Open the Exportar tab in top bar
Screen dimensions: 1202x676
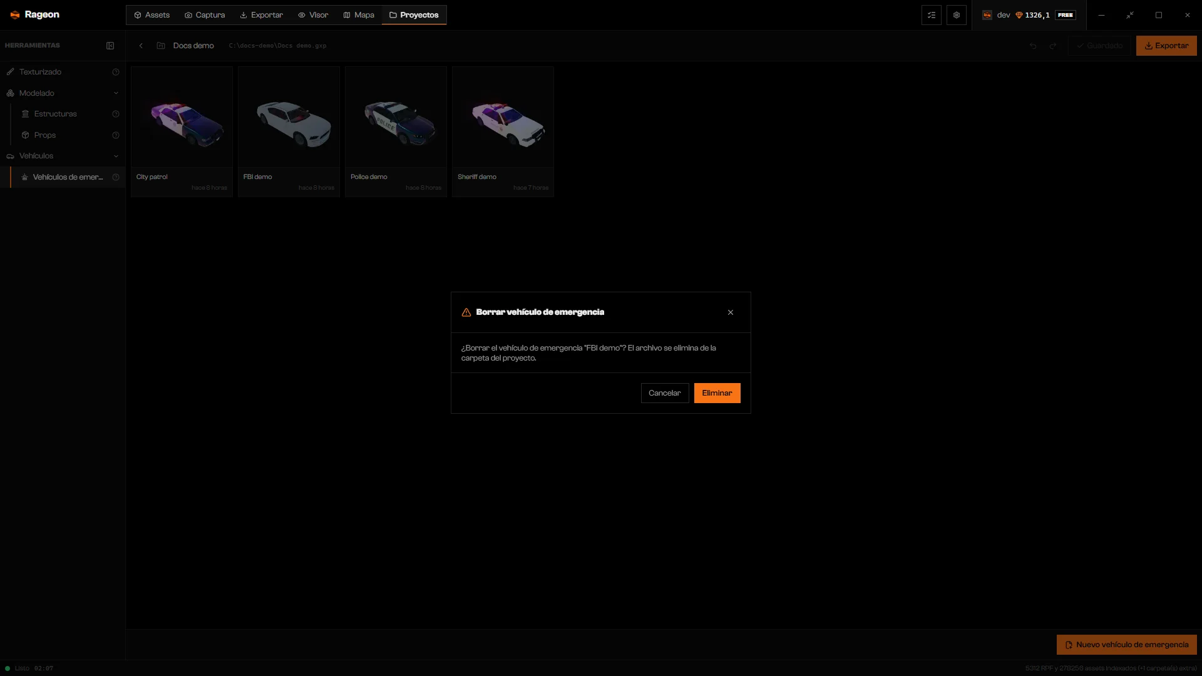click(262, 15)
